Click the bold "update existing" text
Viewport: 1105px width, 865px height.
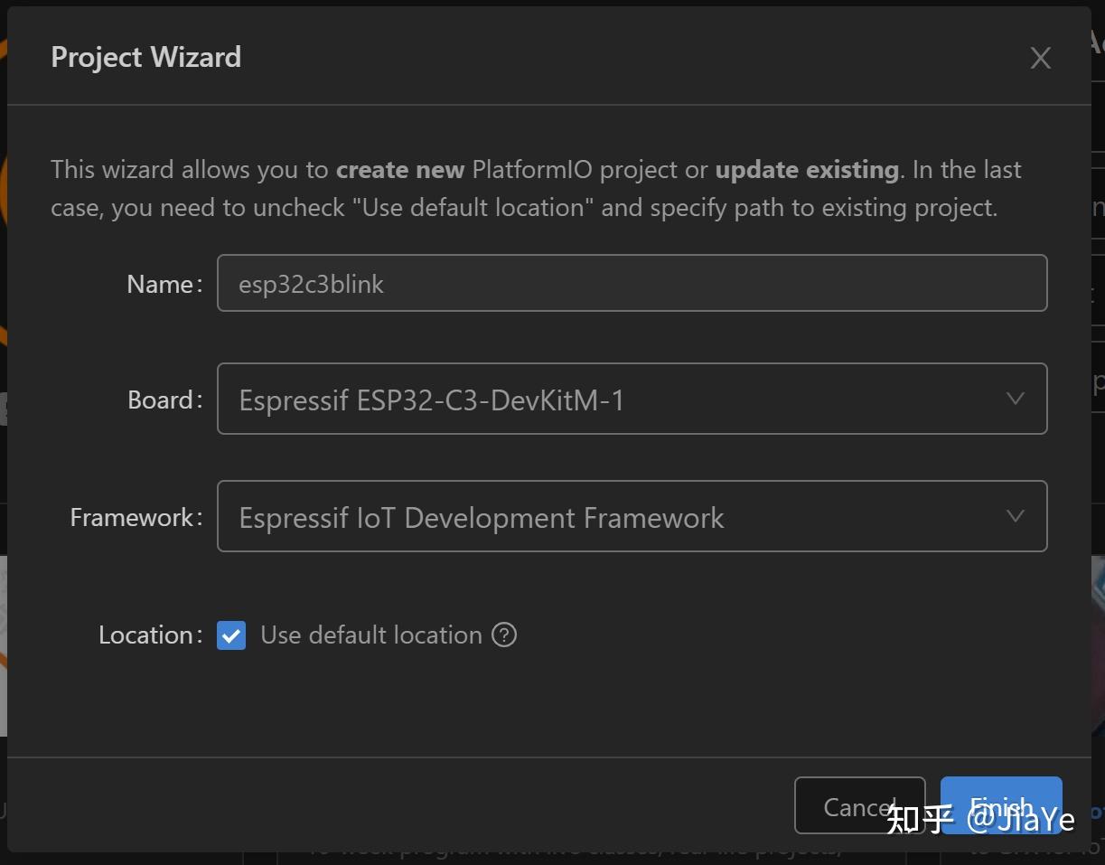tap(806, 170)
